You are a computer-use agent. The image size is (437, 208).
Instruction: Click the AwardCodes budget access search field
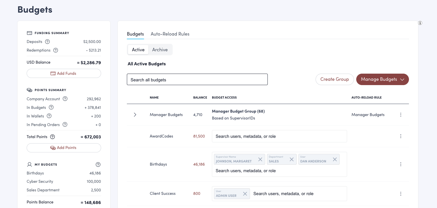(x=279, y=136)
